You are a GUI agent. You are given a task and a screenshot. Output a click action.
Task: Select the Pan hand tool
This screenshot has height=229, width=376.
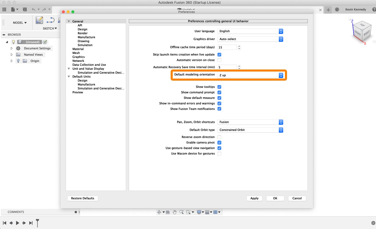pyautogui.click(x=174, y=212)
